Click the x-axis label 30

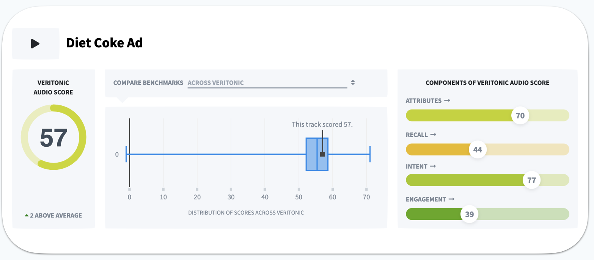(231, 197)
